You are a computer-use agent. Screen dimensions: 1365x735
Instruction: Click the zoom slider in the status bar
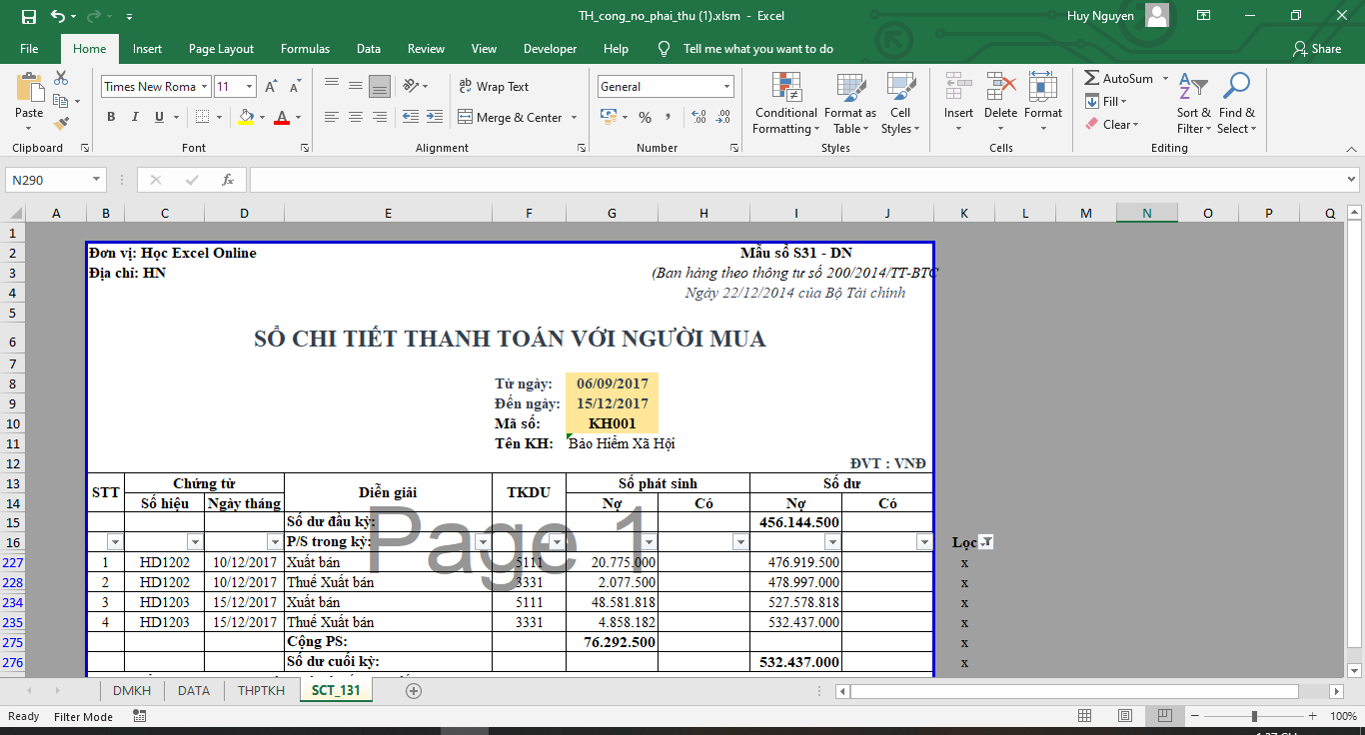click(1254, 716)
